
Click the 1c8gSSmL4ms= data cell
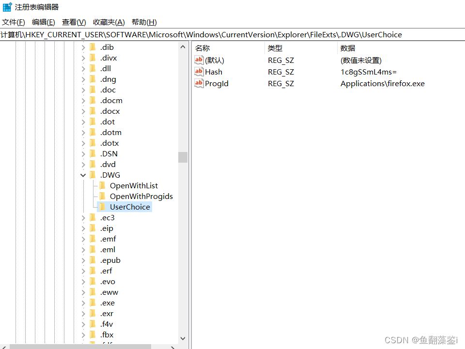(x=368, y=72)
